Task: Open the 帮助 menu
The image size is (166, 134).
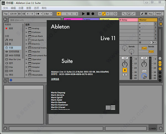Action: (44, 8)
